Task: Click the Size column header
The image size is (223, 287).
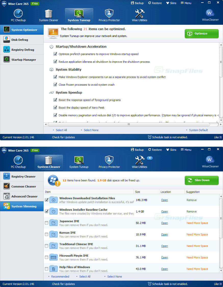Action: (x=146, y=192)
